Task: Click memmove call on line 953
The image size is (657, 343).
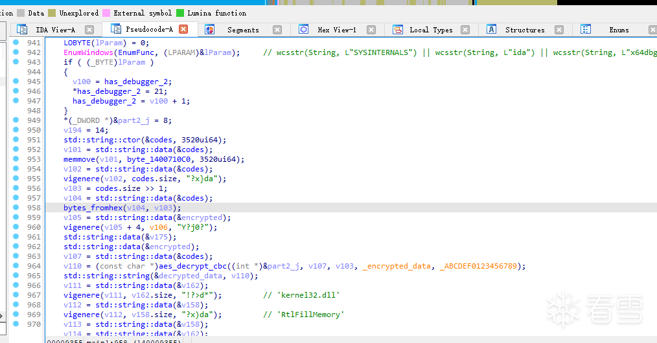Action: (x=80, y=159)
